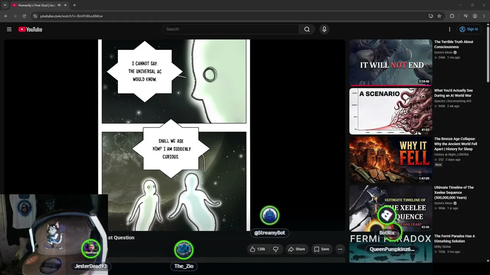Mute the tab via its speaker icon
The height and width of the screenshot is (275, 490).
pyautogui.click(x=59, y=5)
